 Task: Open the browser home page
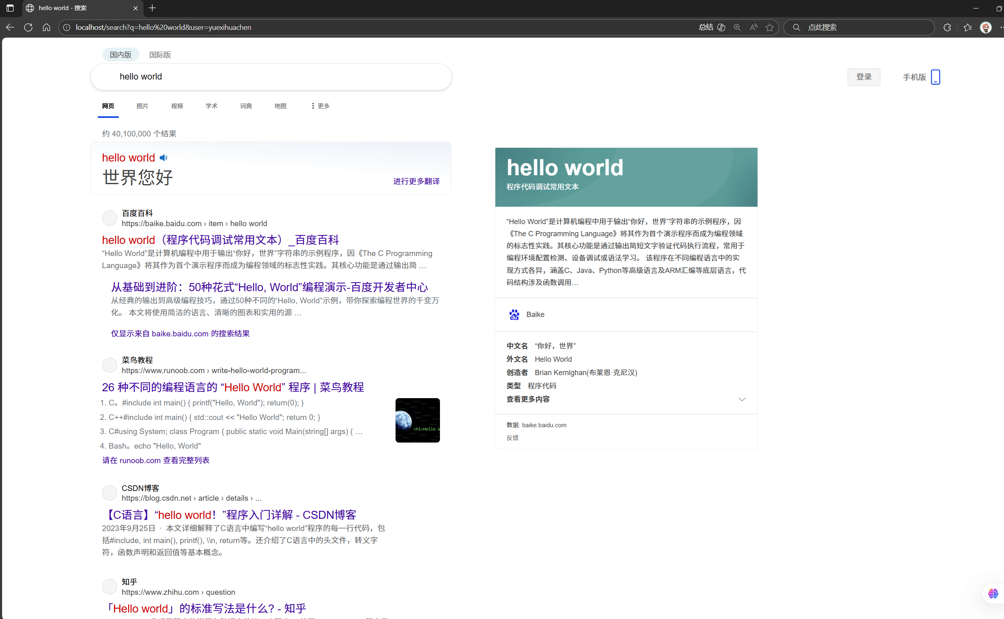(x=46, y=27)
